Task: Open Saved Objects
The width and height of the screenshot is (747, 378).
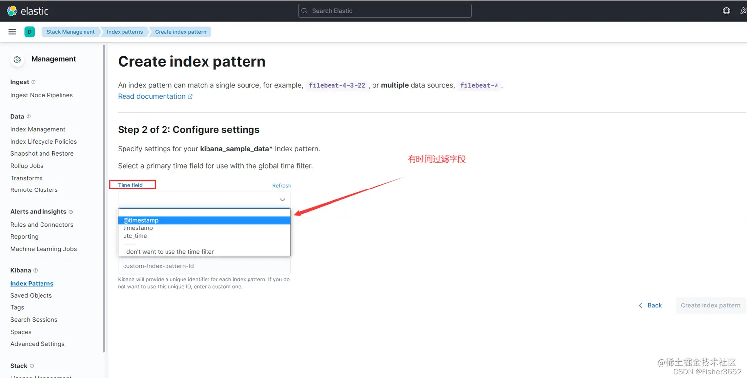Action: [x=31, y=296]
